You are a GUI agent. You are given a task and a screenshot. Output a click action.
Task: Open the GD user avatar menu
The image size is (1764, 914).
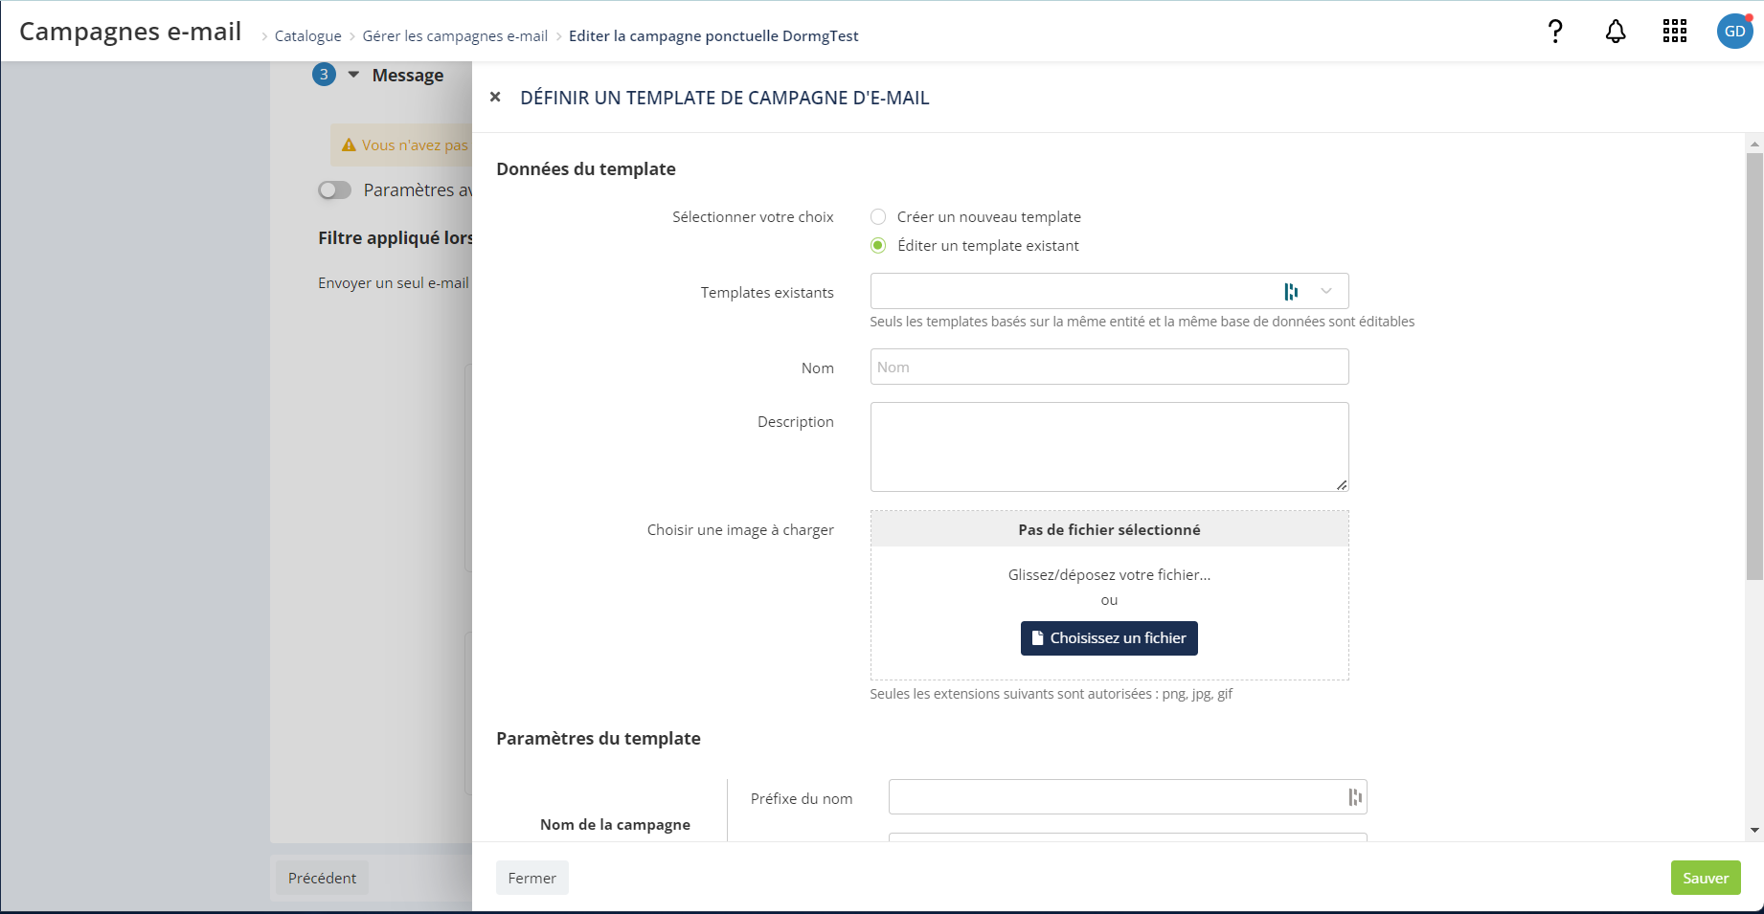point(1734,32)
